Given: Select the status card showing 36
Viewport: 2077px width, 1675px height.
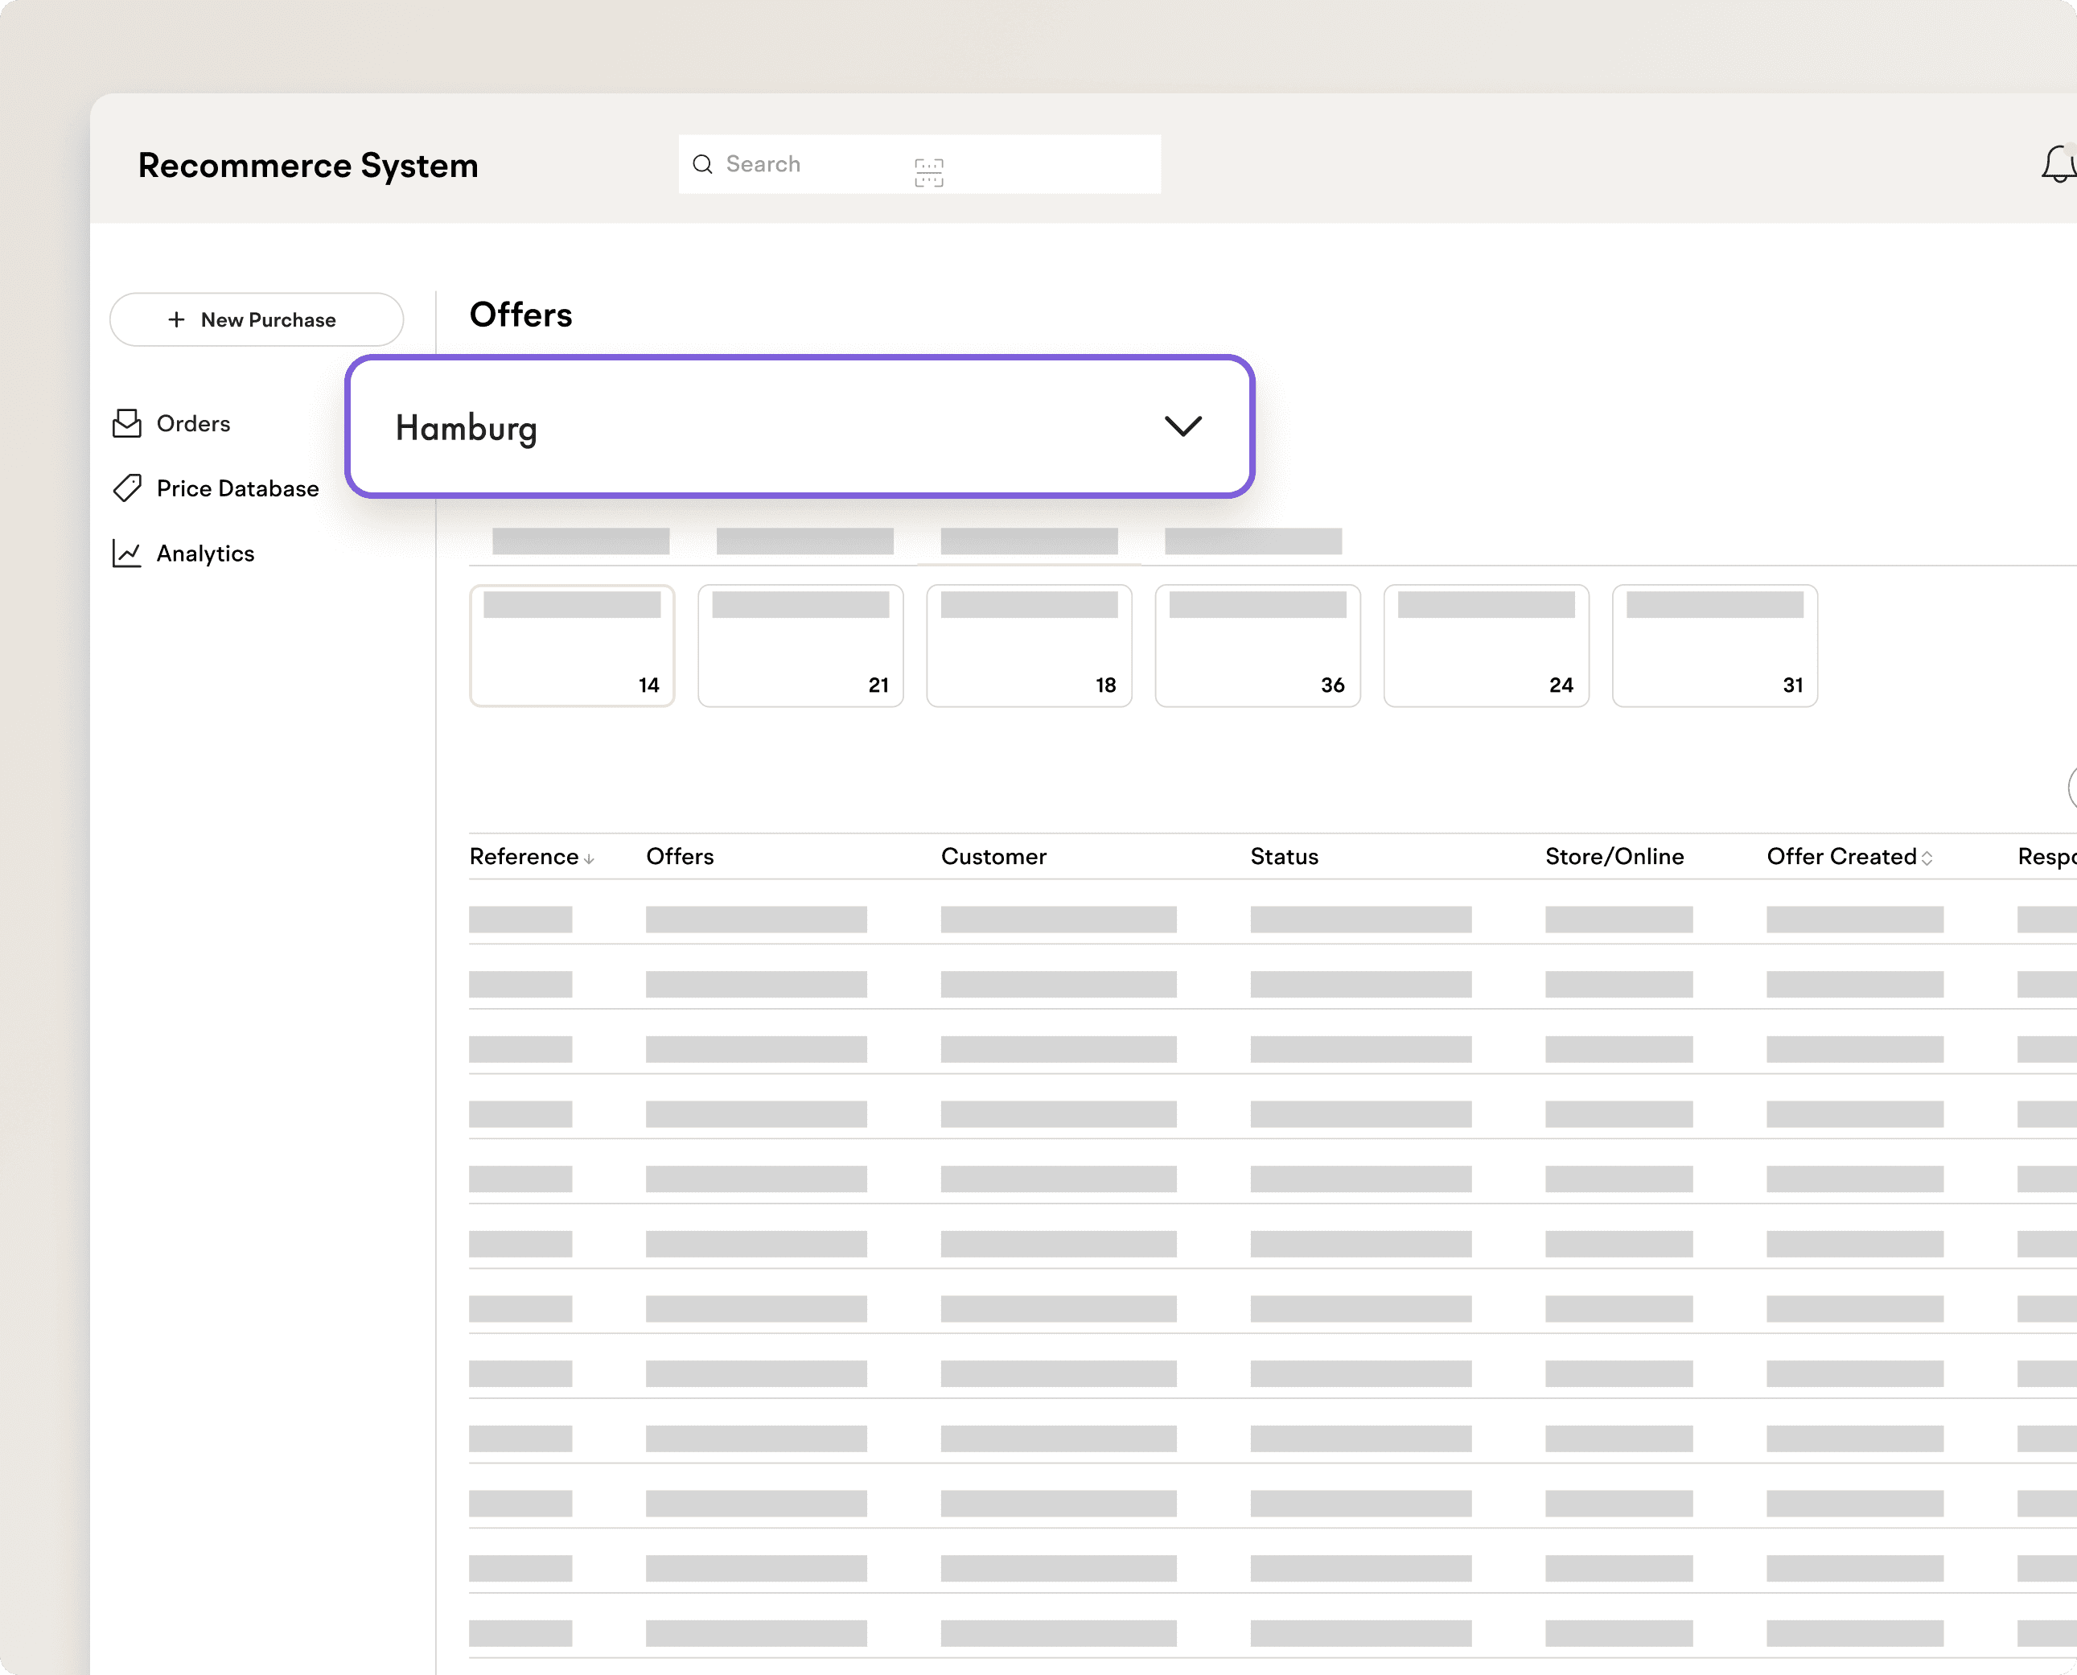Looking at the screenshot, I should [1257, 645].
